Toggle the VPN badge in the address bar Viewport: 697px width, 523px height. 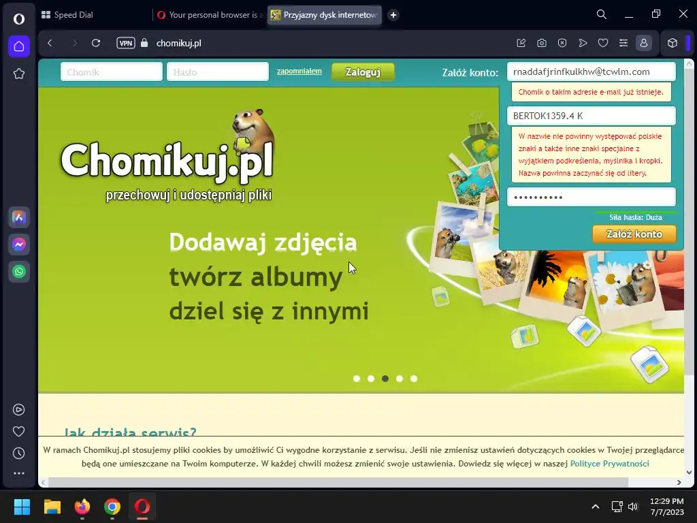[126, 43]
